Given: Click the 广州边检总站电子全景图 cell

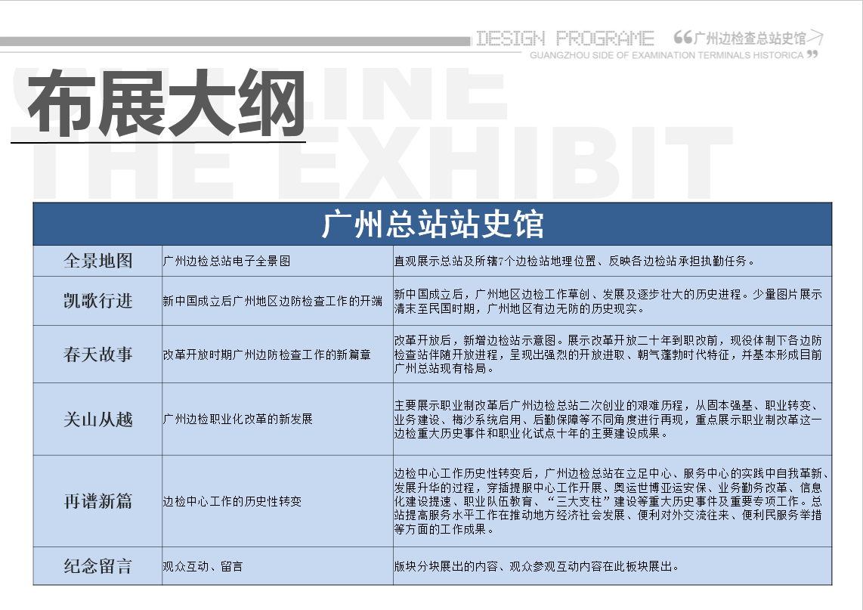Looking at the screenshot, I should point(227,262).
